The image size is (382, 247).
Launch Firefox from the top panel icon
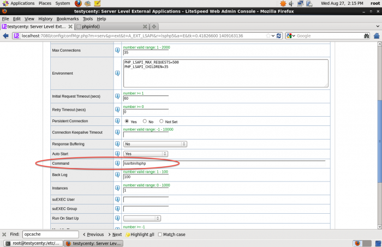pos(78,3)
